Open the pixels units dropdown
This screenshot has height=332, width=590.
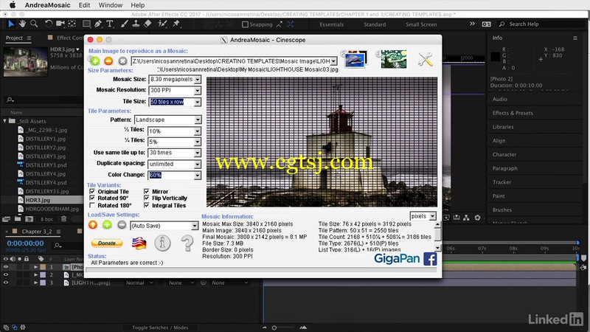coord(433,216)
